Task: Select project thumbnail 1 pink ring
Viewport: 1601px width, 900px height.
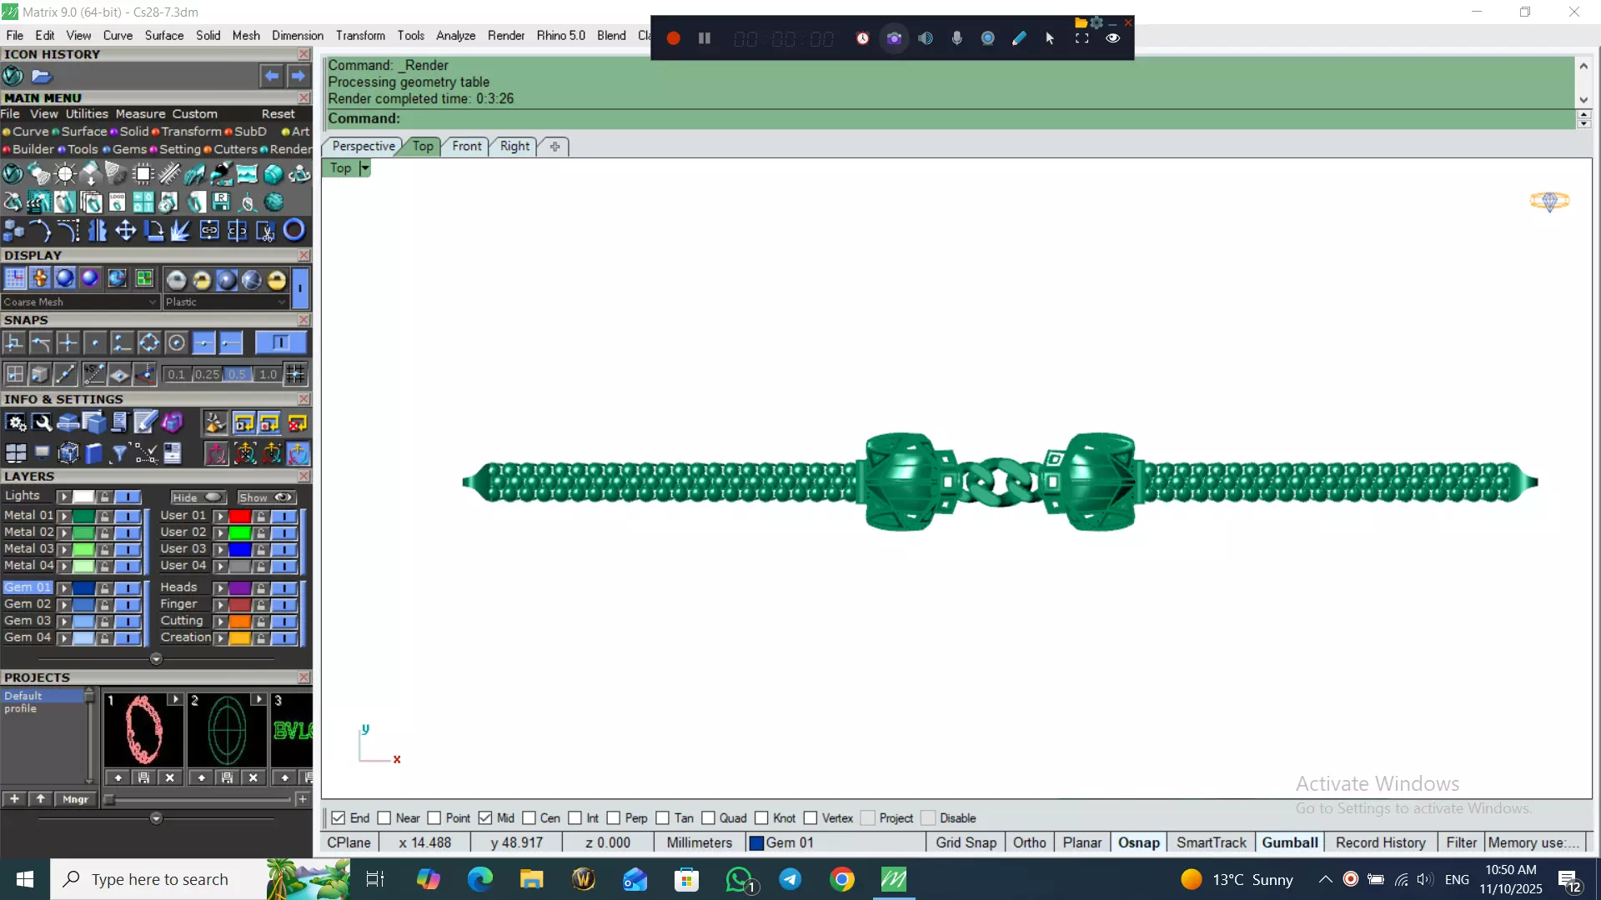Action: [143, 730]
